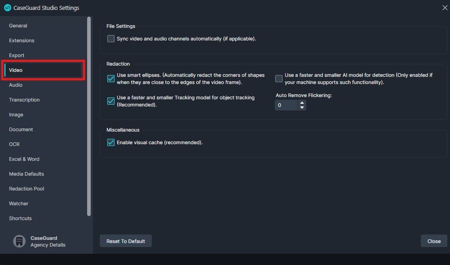Increase Auto Remove Flickering value with up arrow
The image size is (450, 265).
pos(302,103)
